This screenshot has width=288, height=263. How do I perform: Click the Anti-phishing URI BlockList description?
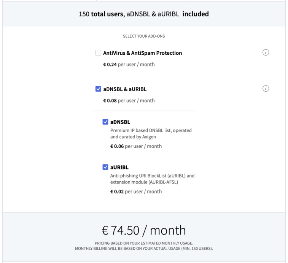coord(153,179)
